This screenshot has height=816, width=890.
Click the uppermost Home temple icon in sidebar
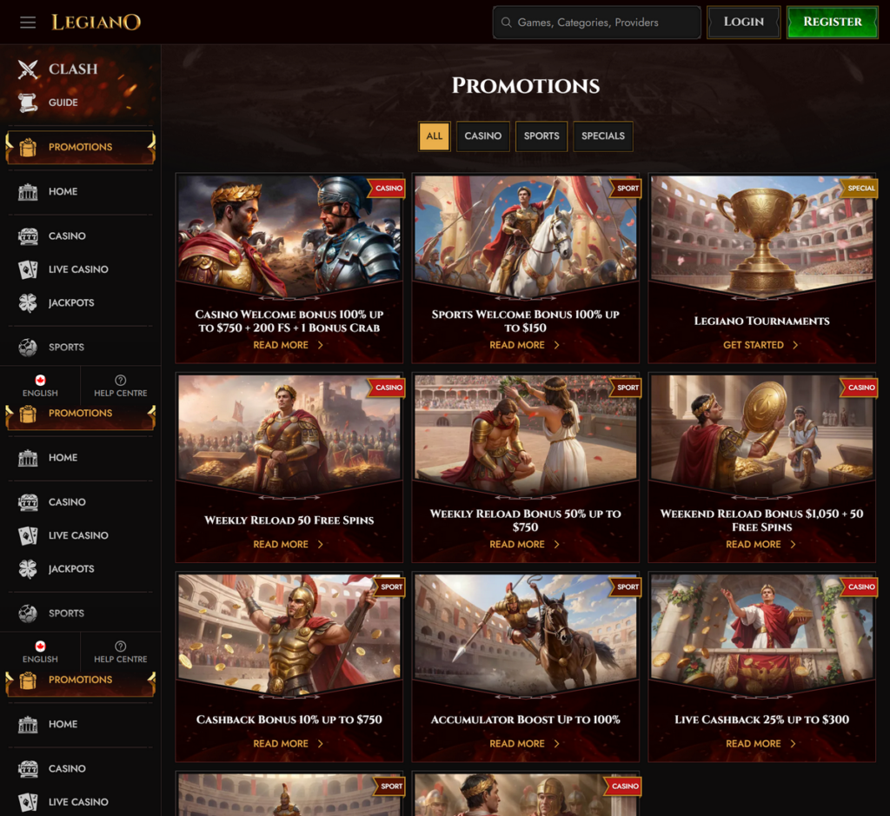click(x=27, y=192)
